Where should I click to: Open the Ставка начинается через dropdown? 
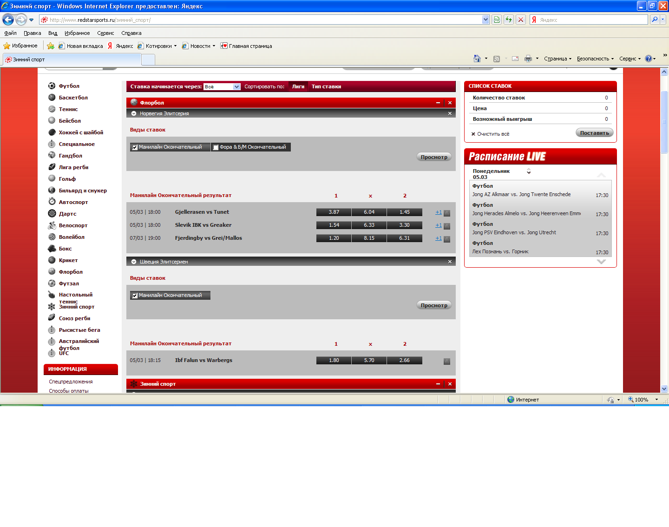236,87
